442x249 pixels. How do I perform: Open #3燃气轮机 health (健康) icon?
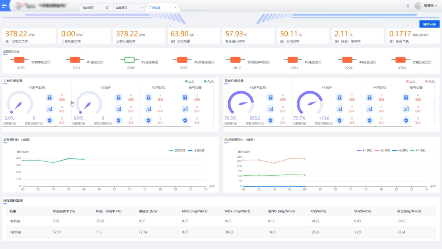click(x=271, y=97)
